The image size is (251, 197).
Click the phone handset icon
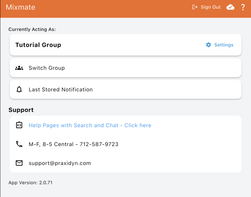[x=19, y=144]
